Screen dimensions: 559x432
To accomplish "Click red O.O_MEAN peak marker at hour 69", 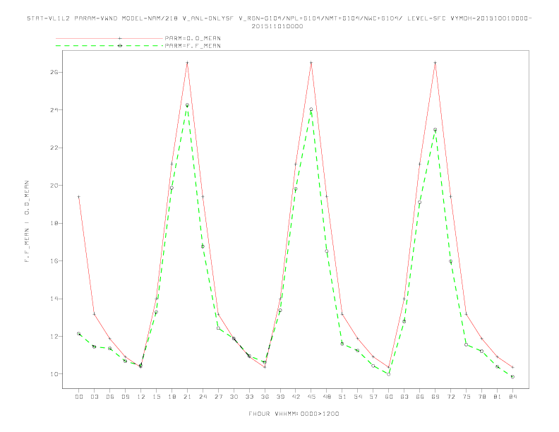I will 435,63.
